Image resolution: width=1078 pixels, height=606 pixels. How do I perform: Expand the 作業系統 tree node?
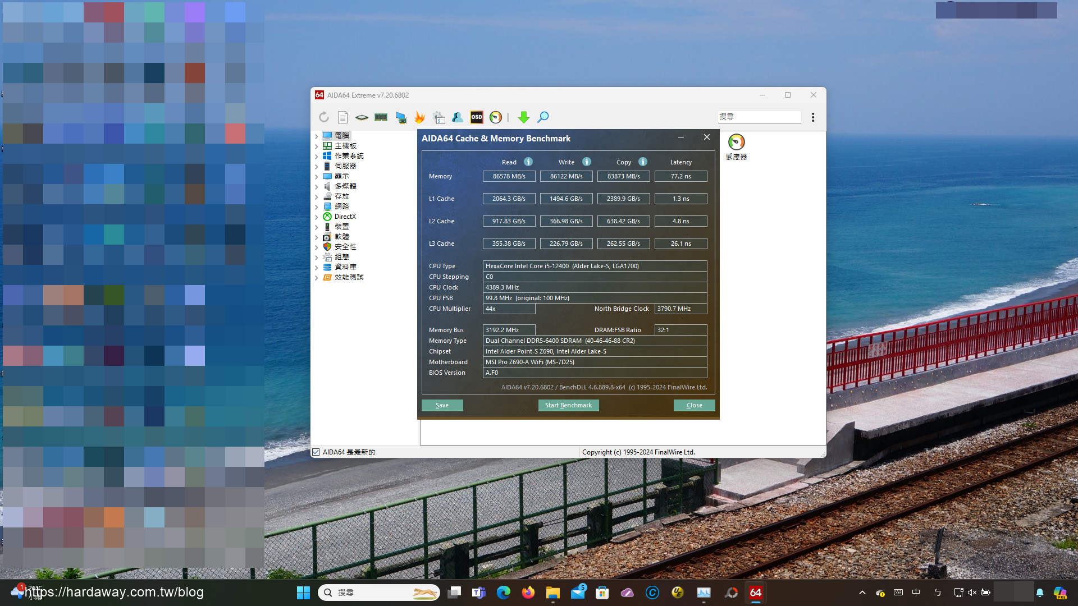tap(317, 156)
